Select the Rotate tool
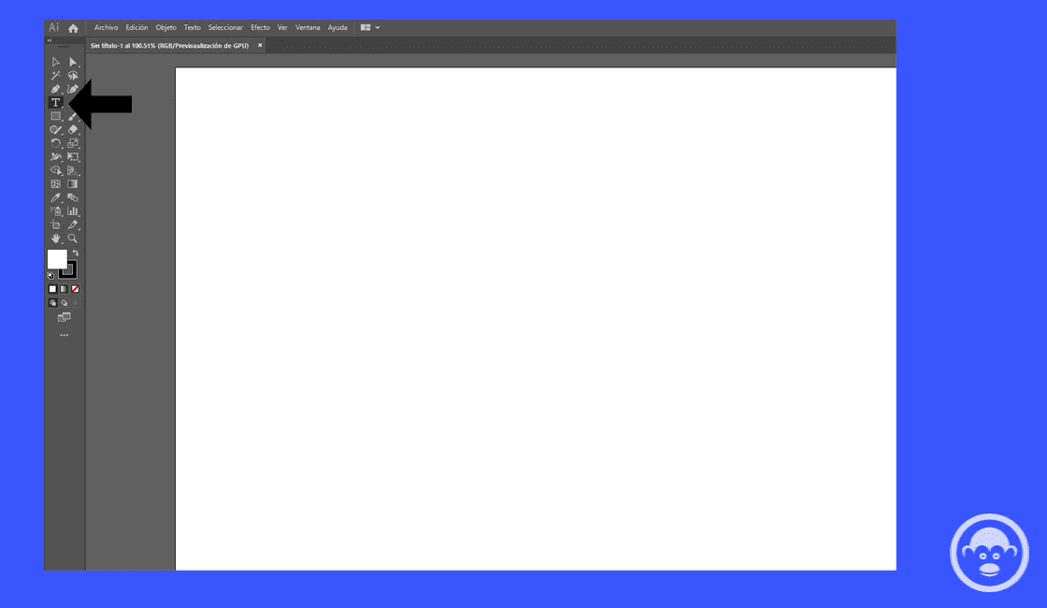The width and height of the screenshot is (1047, 608). [55, 143]
